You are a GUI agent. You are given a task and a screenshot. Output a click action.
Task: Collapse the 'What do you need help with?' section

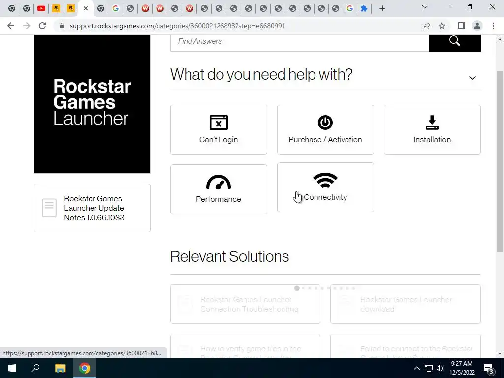click(x=472, y=78)
